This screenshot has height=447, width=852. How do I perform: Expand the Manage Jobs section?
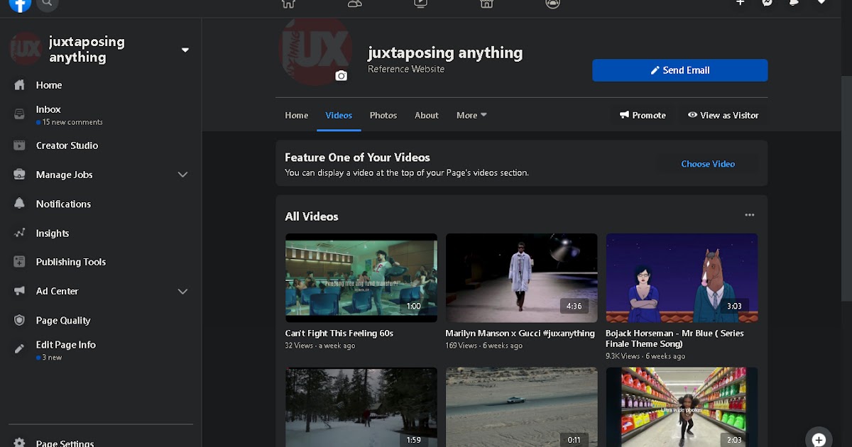tap(183, 175)
